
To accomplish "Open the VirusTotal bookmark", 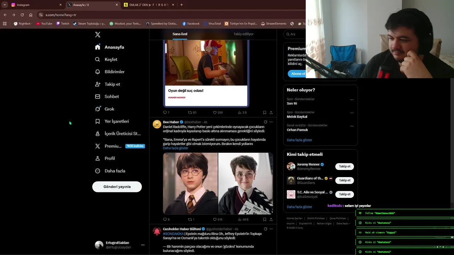I will (212, 24).
